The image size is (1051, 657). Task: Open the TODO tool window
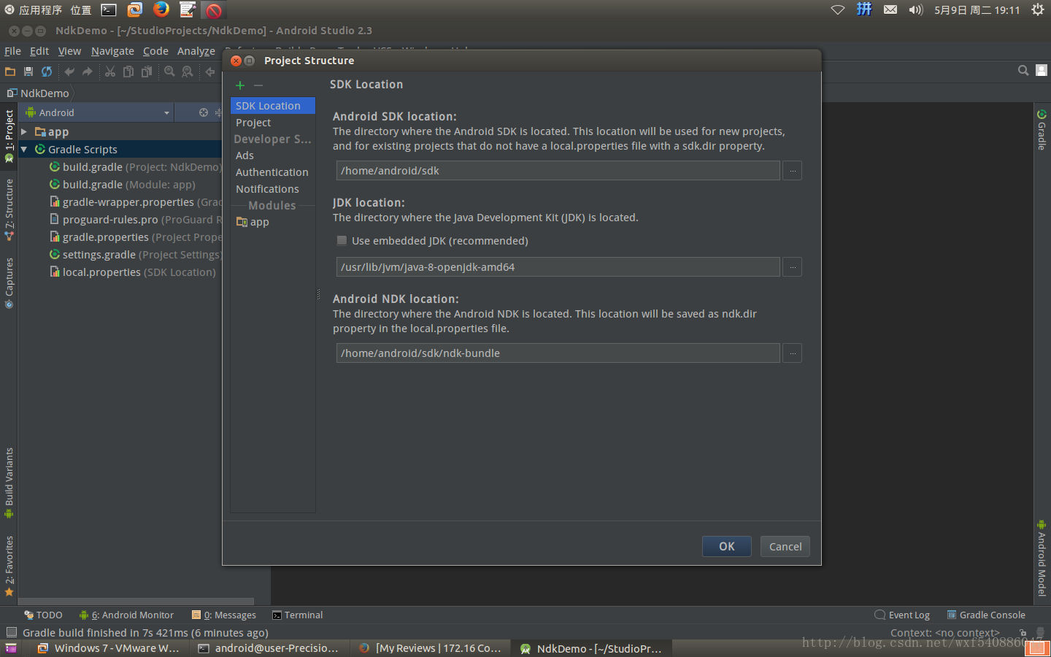click(43, 615)
